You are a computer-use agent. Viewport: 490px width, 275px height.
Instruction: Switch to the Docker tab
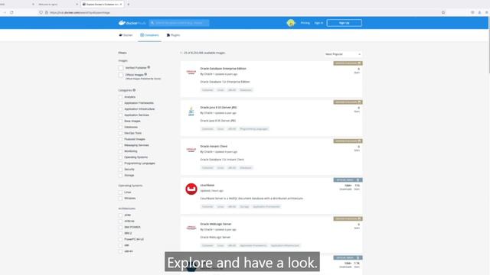126,35
